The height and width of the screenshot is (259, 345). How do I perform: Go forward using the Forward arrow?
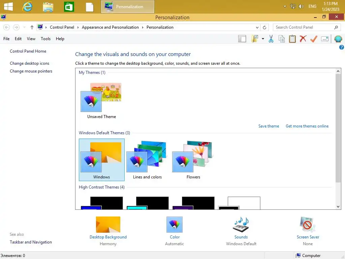[x=16, y=27]
